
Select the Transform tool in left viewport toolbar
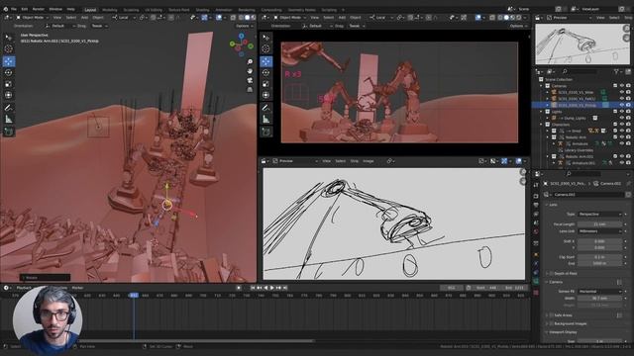point(9,95)
